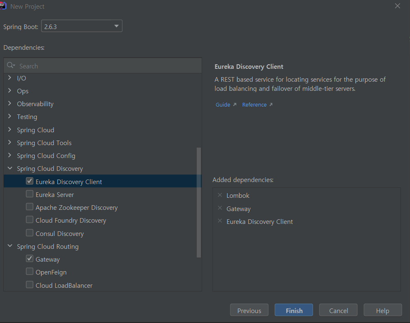410x323 pixels.
Task: Remove Gateway from added dependencies
Action: click(x=220, y=208)
